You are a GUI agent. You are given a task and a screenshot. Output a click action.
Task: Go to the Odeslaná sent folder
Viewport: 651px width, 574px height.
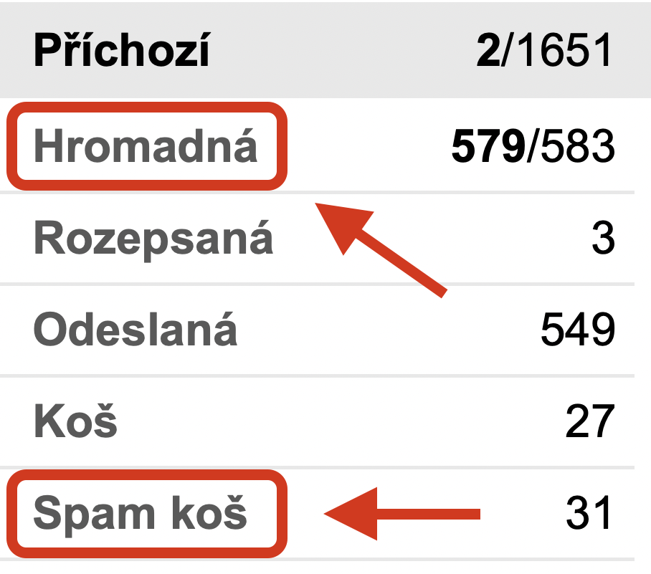pyautogui.click(x=136, y=330)
